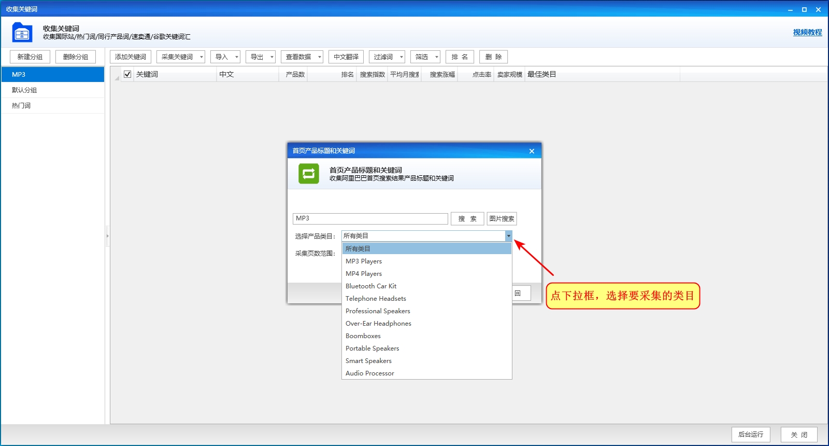This screenshot has height=446, width=829.
Task: Click the 关闭 button at bottom right
Action: 799,435
